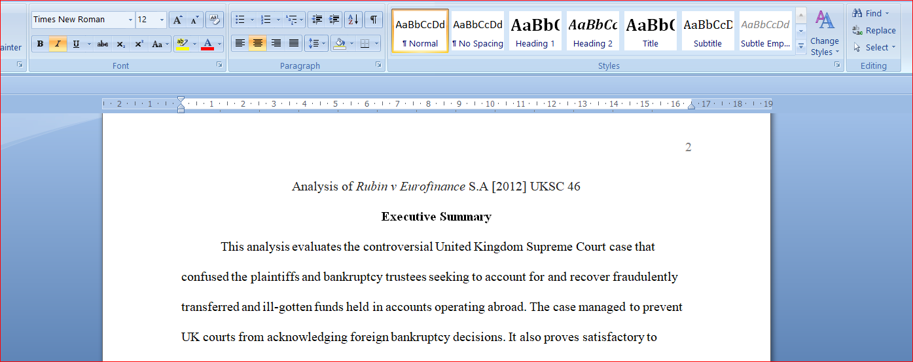The image size is (913, 362).
Task: Click the Analysis of Rubin v Eurofinance title
Action: pos(437,187)
